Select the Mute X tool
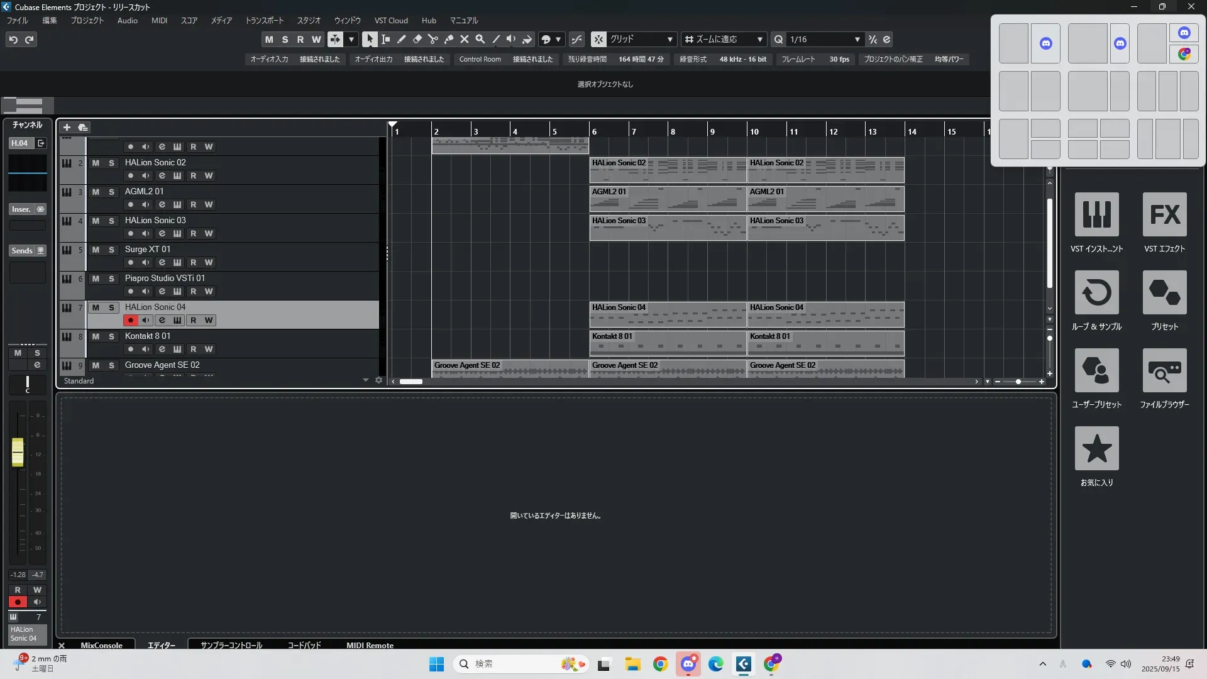Screen dimensions: 1207x679 [x=464, y=39]
